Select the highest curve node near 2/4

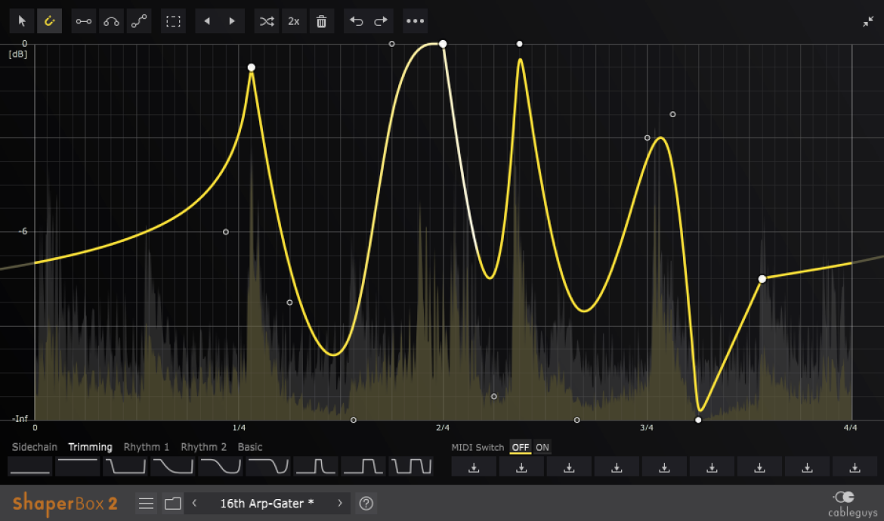[443, 44]
